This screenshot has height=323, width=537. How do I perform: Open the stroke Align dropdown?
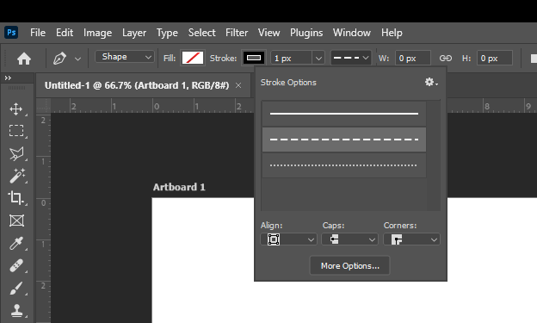click(x=288, y=239)
